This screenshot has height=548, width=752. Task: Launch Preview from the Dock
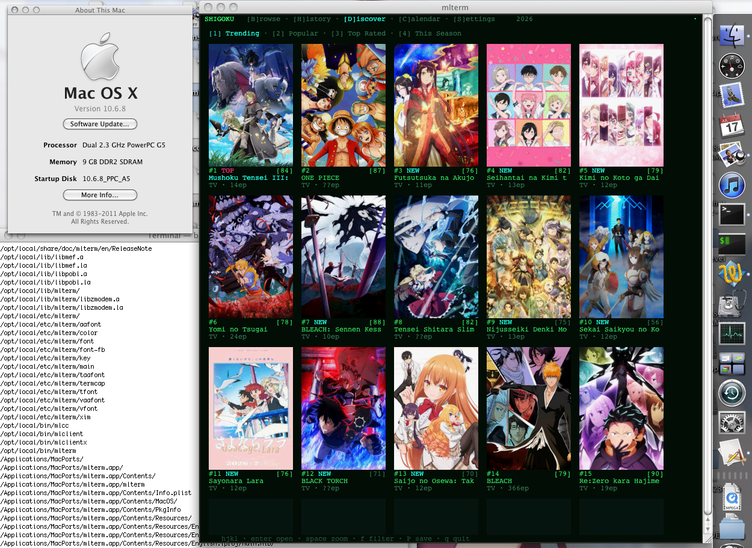[732, 155]
